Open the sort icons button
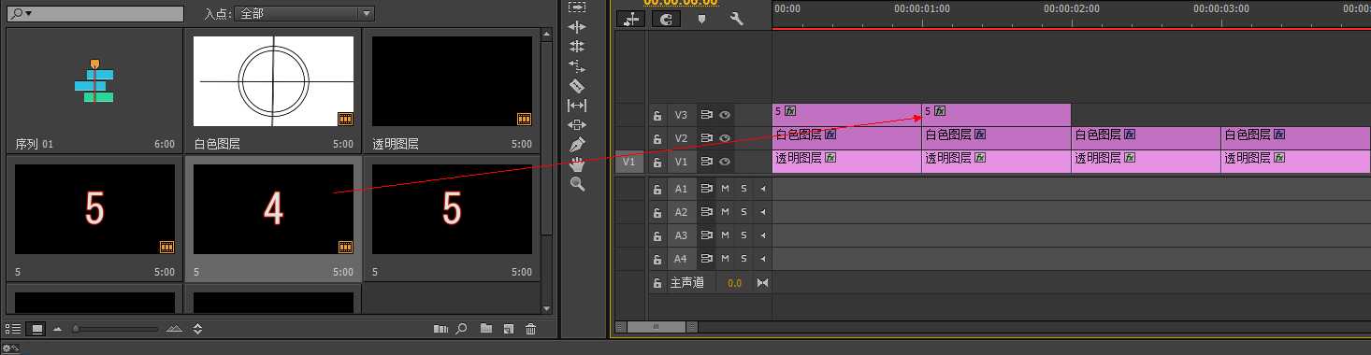 pos(197,329)
